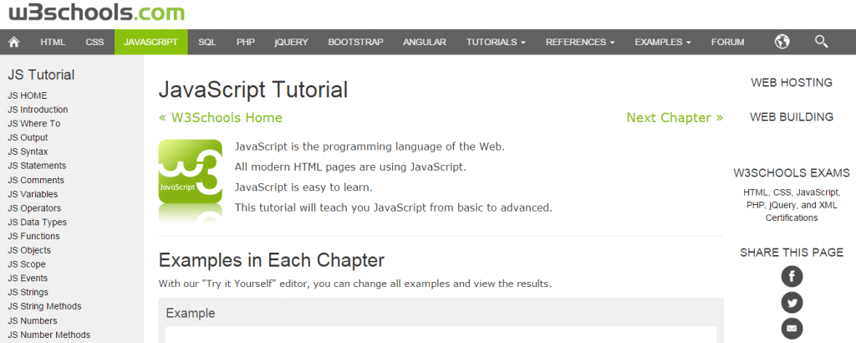Open the search magnifier icon

point(821,42)
